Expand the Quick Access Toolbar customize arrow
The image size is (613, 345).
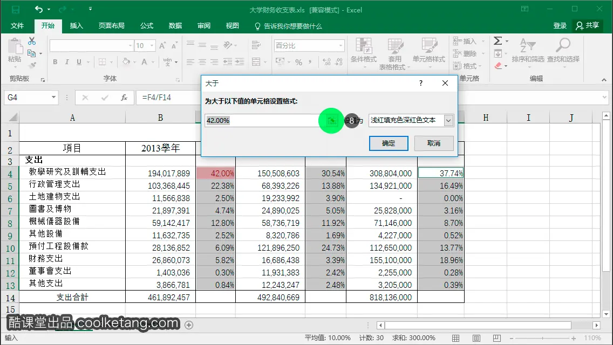[x=90, y=9]
